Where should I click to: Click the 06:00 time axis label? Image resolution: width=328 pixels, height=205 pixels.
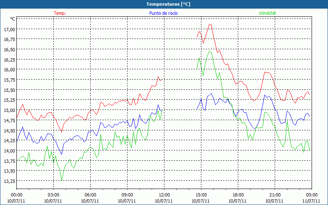click(90, 195)
